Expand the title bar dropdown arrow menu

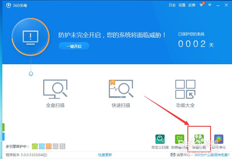point(210,5)
